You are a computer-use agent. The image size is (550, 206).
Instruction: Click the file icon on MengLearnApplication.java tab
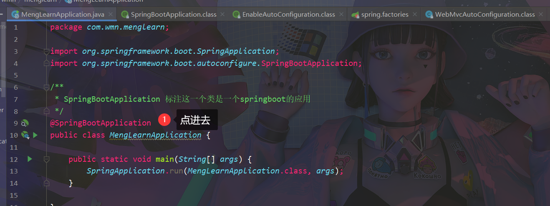coord(15,15)
